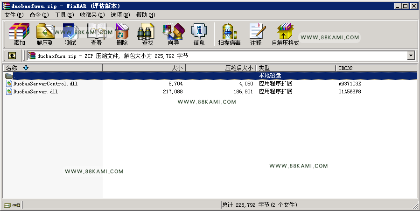Image resolution: width=420 pixels, height=211 pixels.
Task: Open the 帮助(H) menu
Action: pyautogui.click(x=146, y=15)
